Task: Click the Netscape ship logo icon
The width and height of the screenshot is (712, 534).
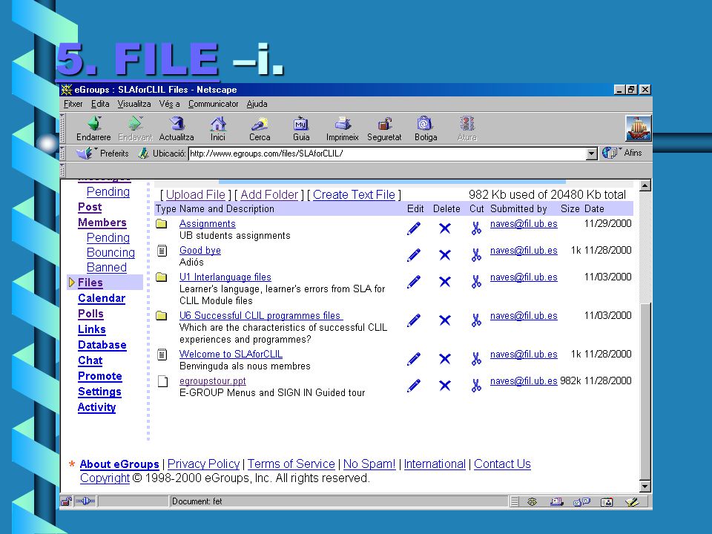Action: pos(639,128)
